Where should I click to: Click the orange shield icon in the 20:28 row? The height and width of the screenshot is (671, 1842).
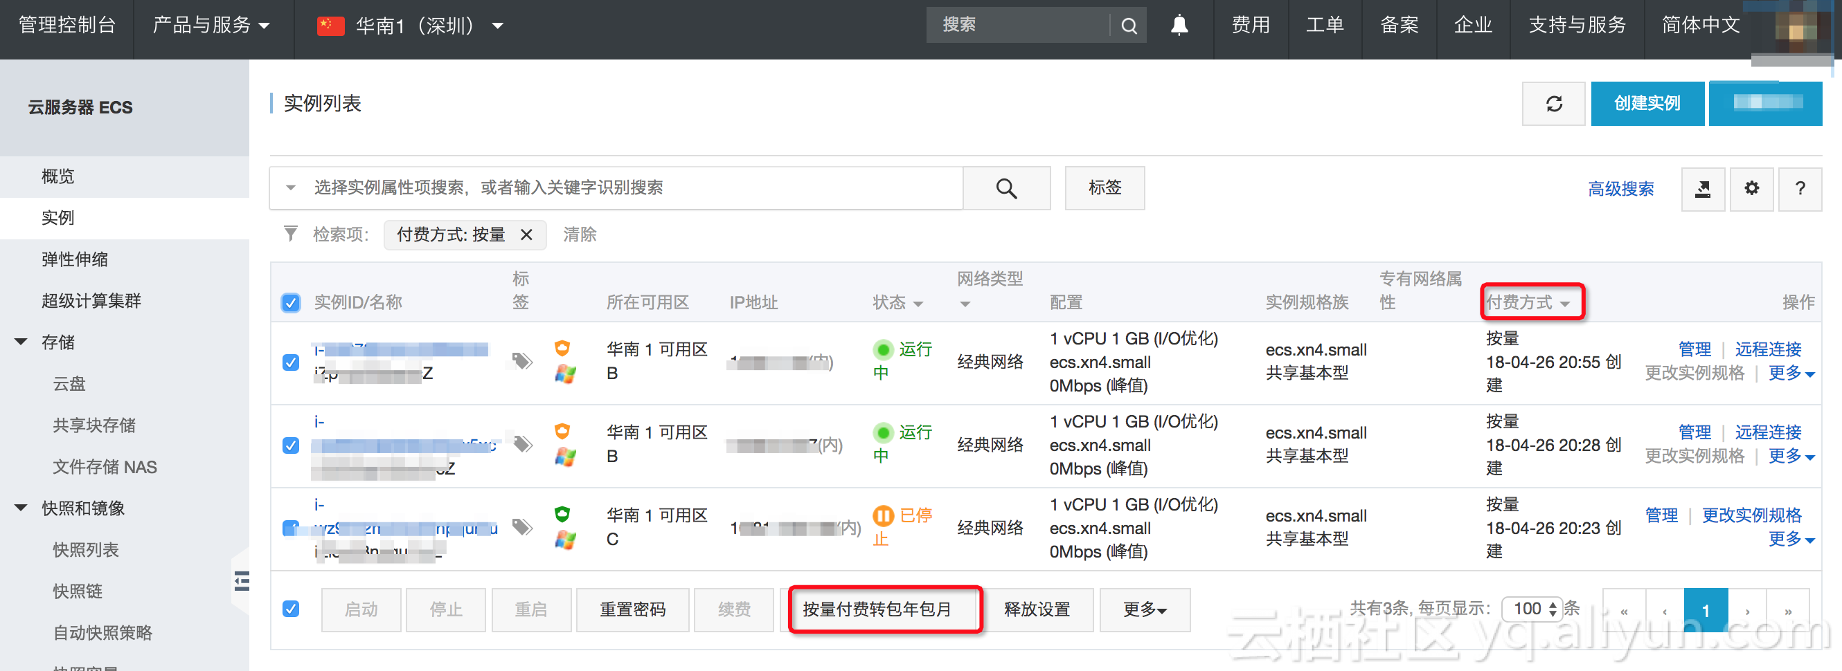[x=563, y=431]
